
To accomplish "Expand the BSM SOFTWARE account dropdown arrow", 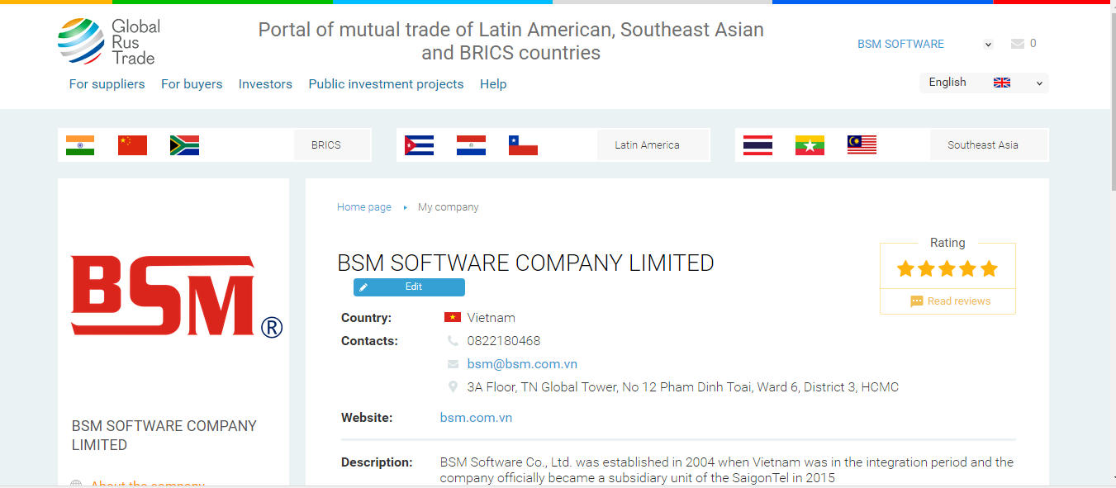I will point(988,45).
